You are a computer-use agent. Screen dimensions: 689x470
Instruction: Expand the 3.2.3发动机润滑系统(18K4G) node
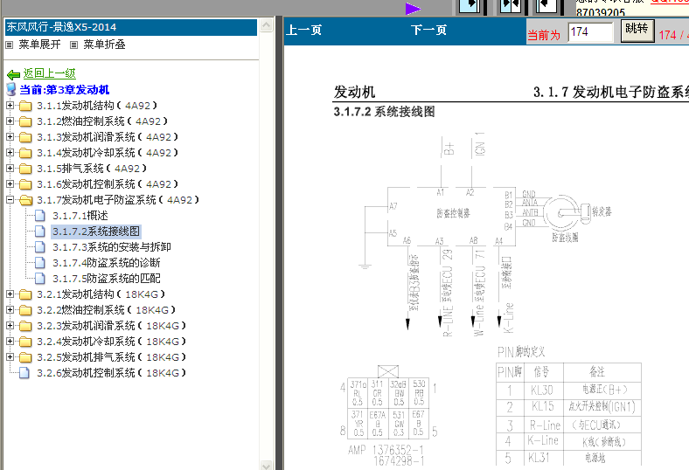[10, 326]
